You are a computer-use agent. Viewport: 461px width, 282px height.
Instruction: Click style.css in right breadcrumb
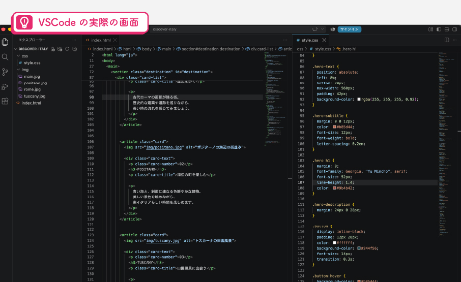coord(323,49)
